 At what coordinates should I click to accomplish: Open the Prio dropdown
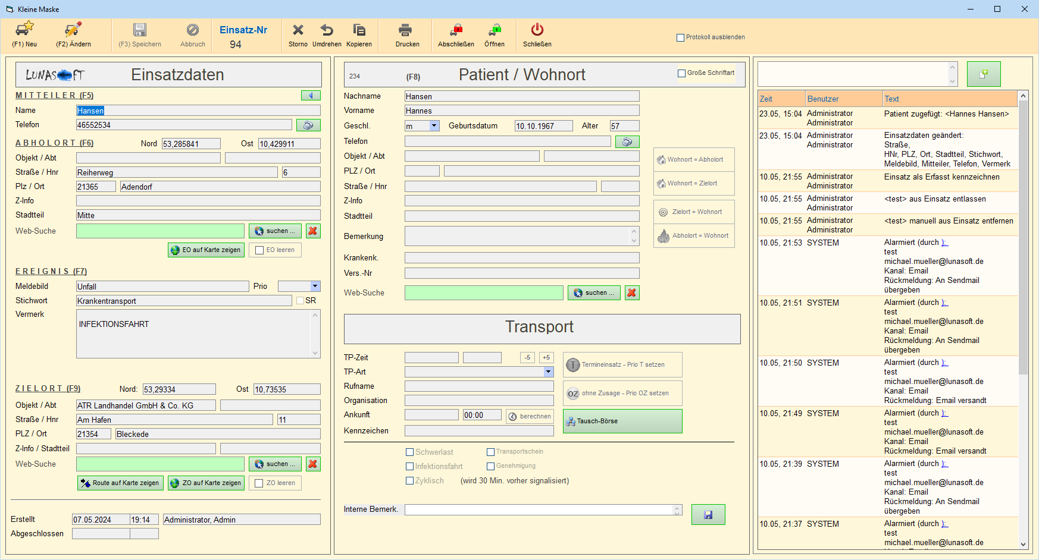click(315, 287)
